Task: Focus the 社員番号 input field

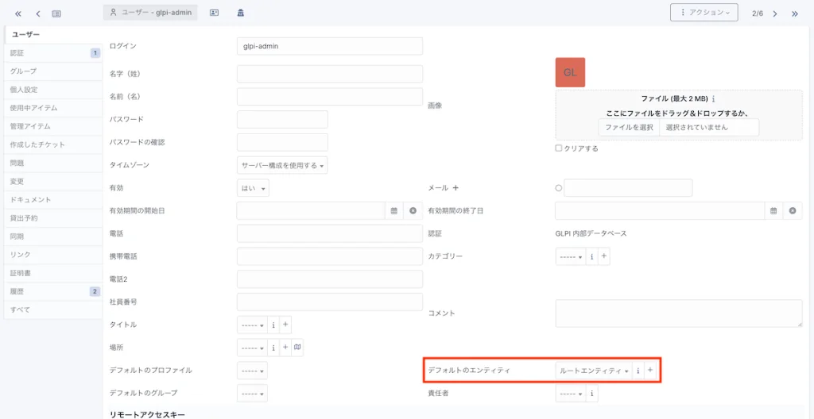Action: (x=330, y=302)
